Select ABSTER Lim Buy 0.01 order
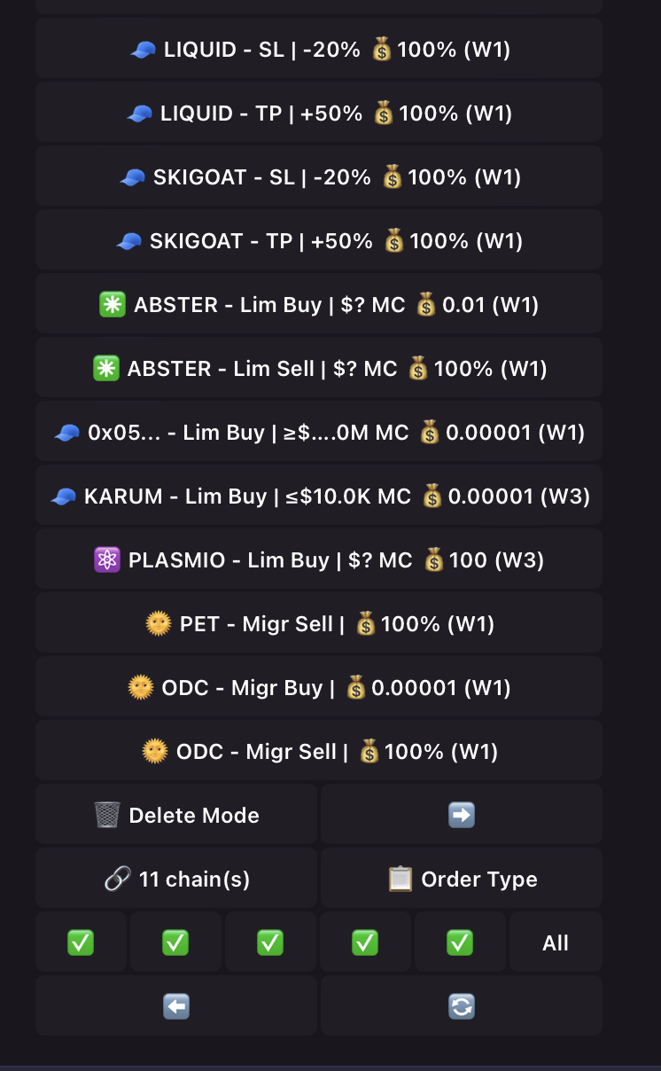The image size is (661, 1071). pyautogui.click(x=319, y=305)
